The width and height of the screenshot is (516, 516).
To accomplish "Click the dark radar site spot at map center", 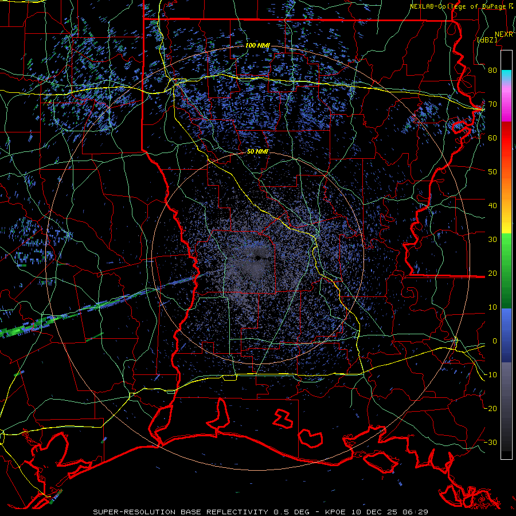I will 257,257.
